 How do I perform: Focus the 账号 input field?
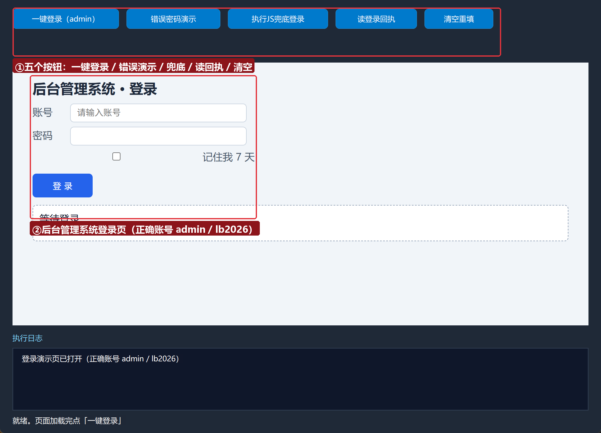point(158,113)
